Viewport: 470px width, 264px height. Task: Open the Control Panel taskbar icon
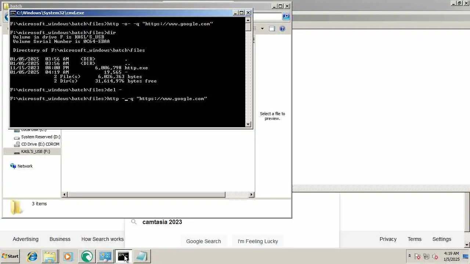(x=105, y=256)
